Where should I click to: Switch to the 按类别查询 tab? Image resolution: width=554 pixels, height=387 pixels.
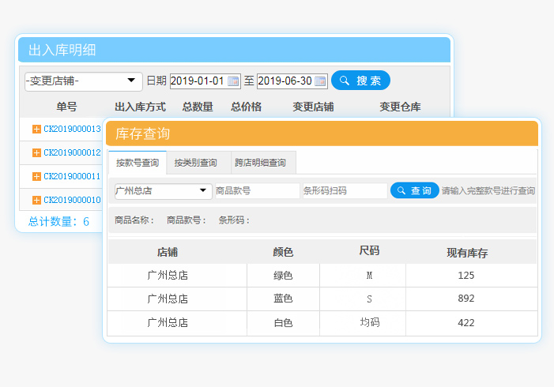point(196,163)
